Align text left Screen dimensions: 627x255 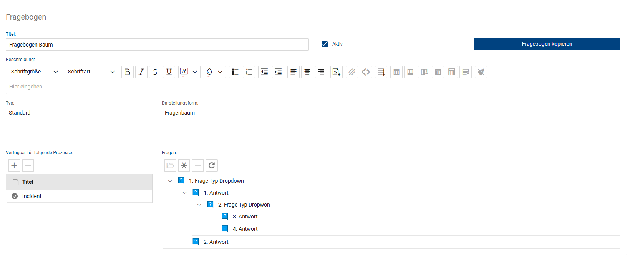294,72
